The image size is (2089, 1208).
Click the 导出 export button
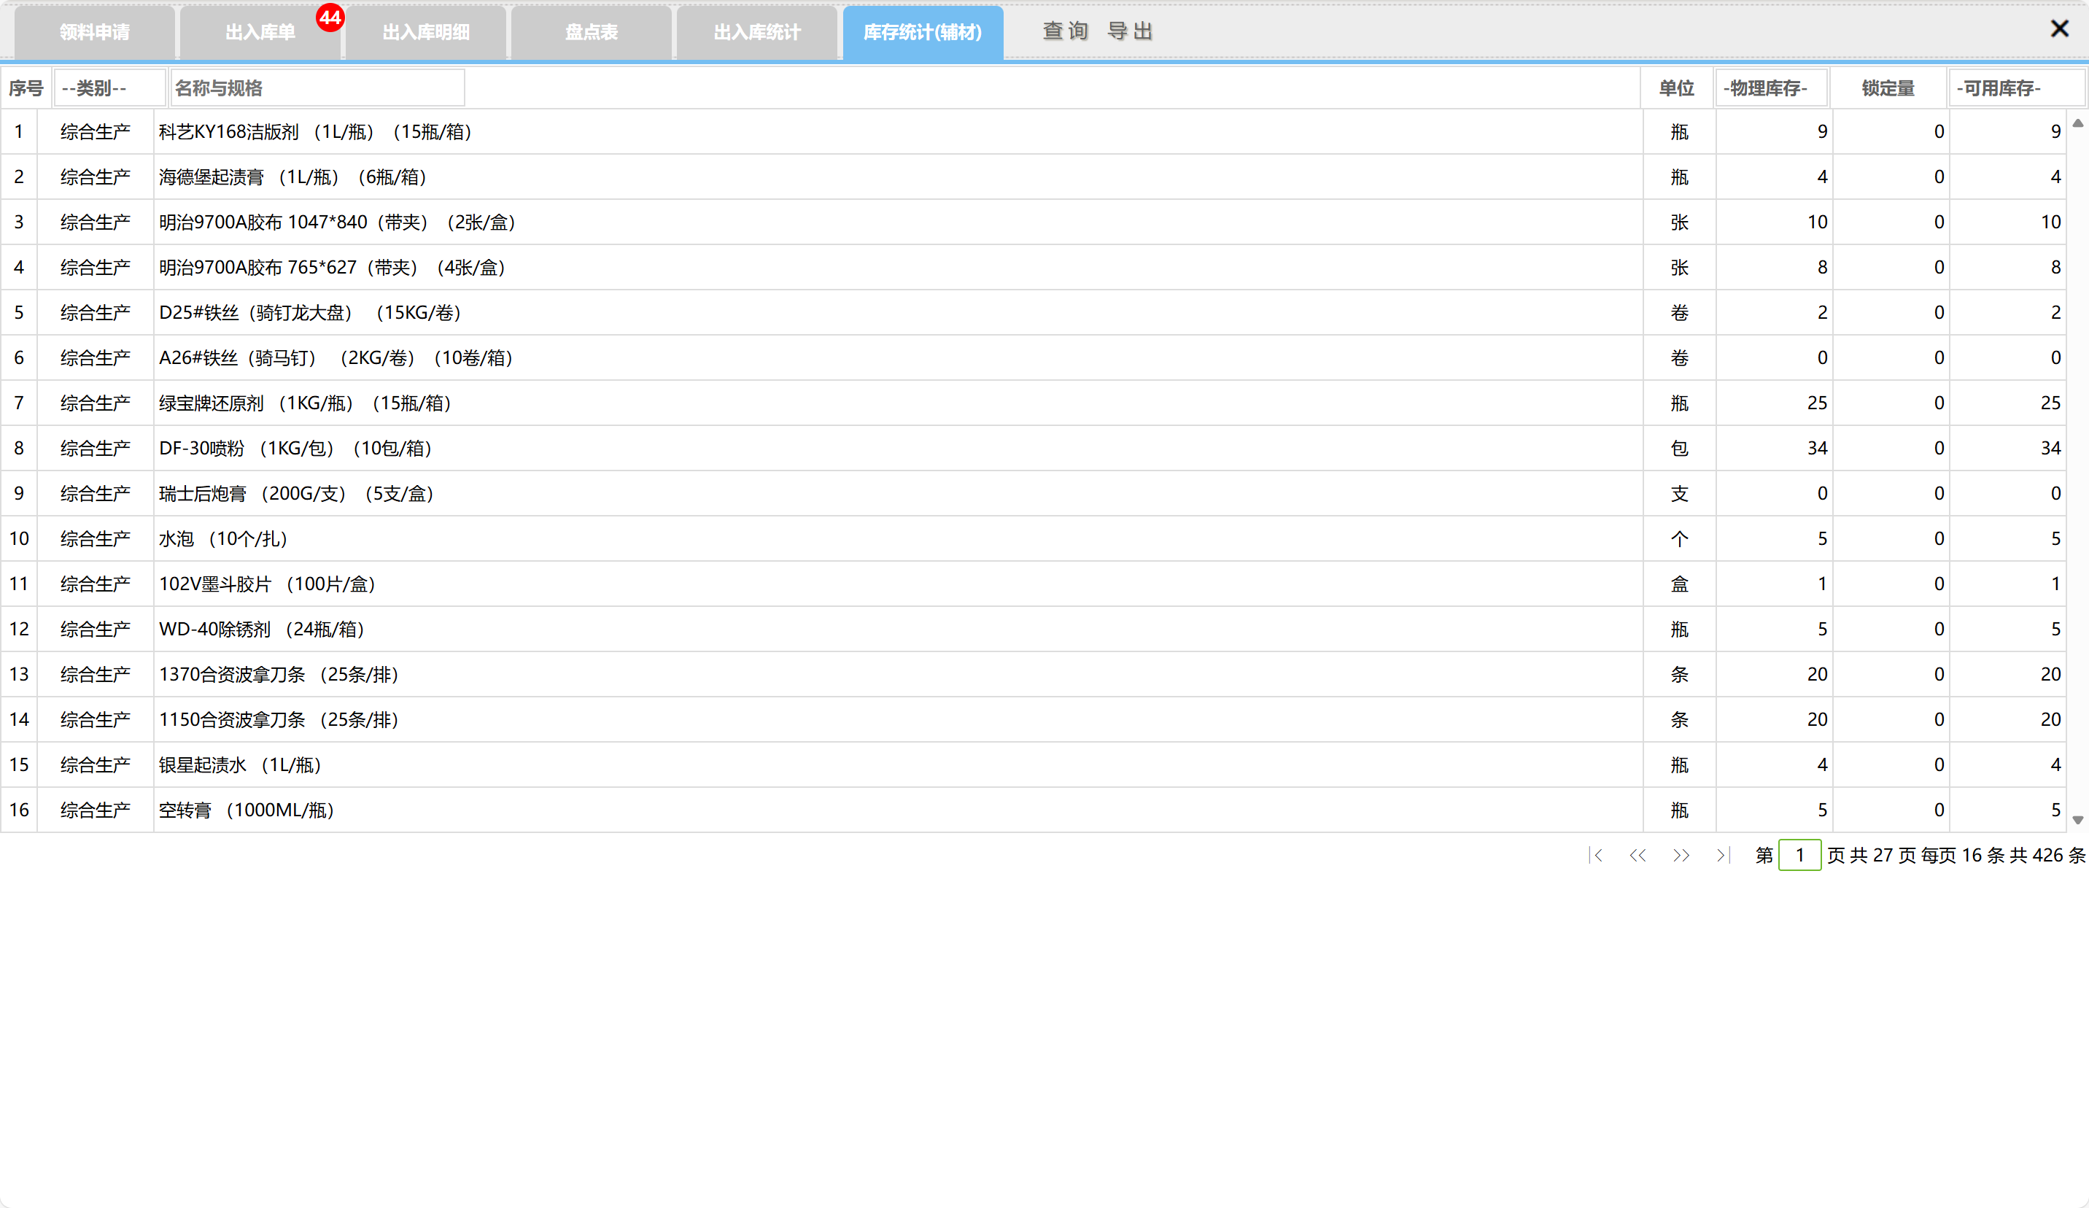[1130, 31]
